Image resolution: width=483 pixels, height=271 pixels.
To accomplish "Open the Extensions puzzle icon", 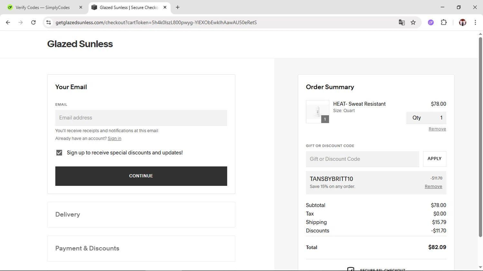I will coord(444,23).
